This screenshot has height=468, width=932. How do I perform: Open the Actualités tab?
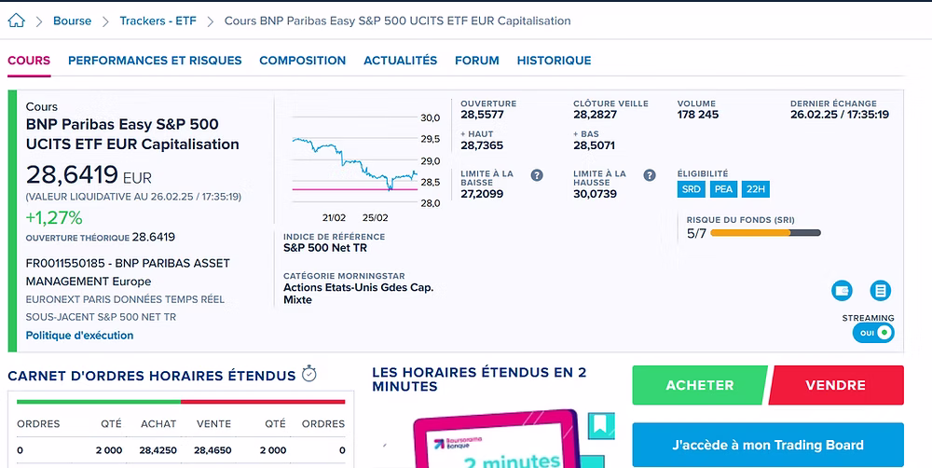pyautogui.click(x=401, y=61)
